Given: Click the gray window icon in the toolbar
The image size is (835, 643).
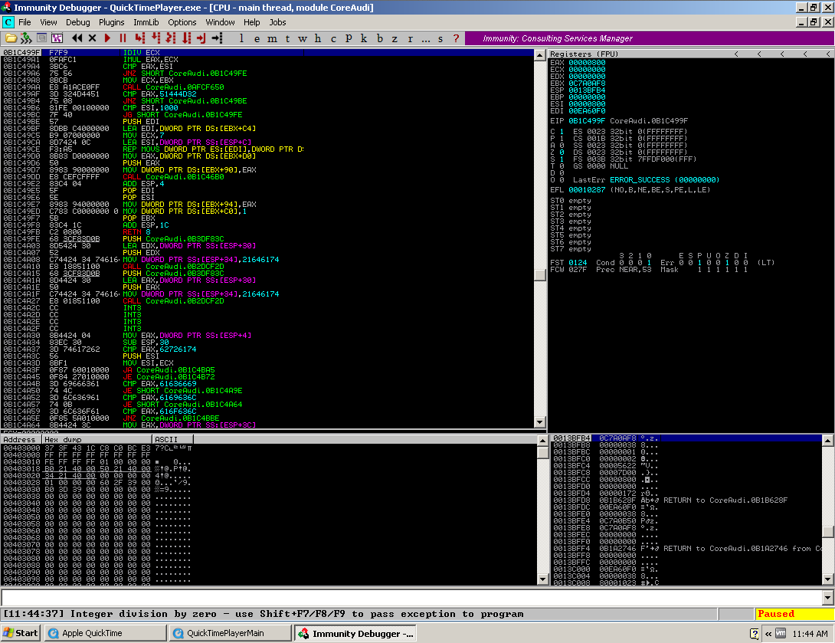Looking at the screenshot, I should coord(41,38).
